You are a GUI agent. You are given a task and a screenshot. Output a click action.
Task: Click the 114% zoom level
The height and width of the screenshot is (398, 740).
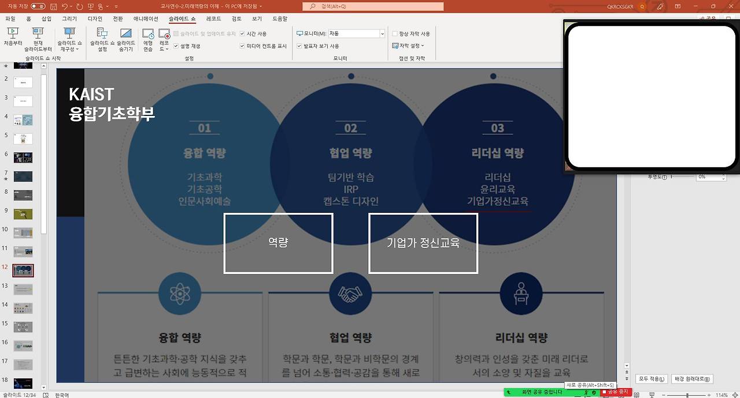(x=721, y=395)
